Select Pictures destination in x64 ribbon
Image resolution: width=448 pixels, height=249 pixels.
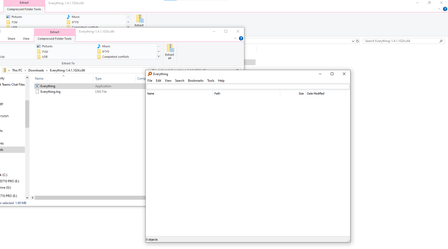(14, 17)
